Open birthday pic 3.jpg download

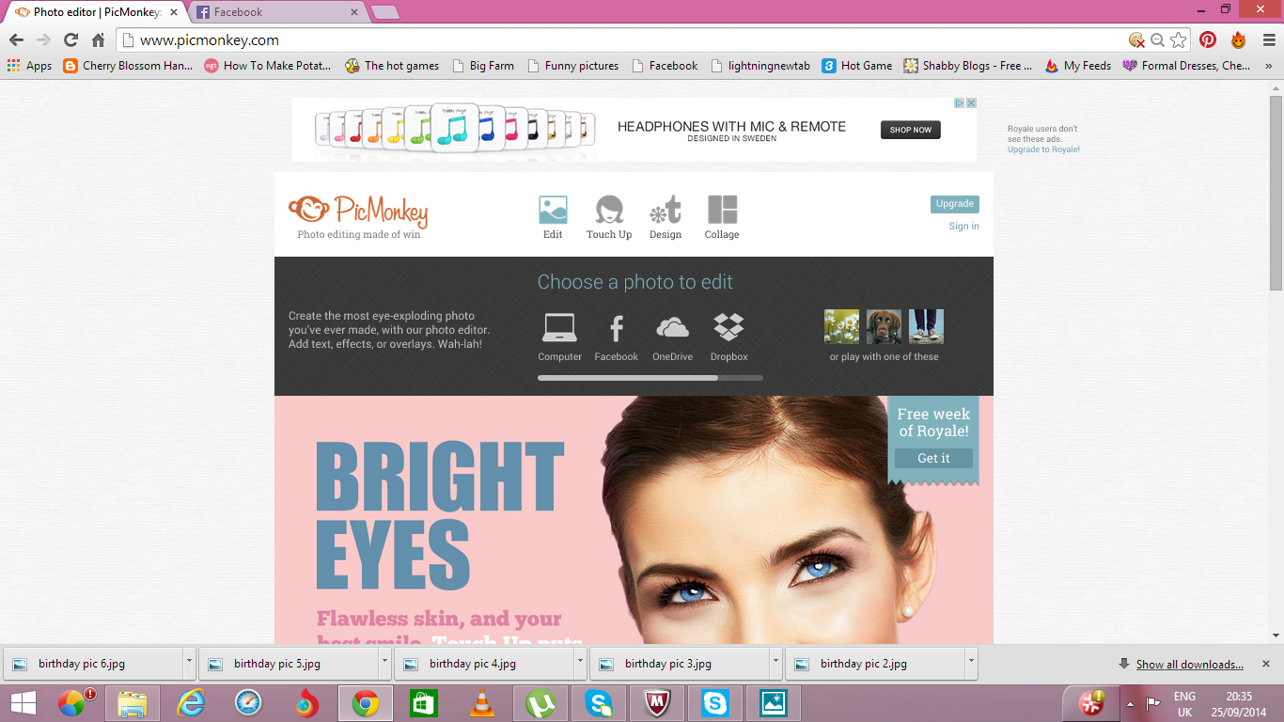(x=680, y=663)
